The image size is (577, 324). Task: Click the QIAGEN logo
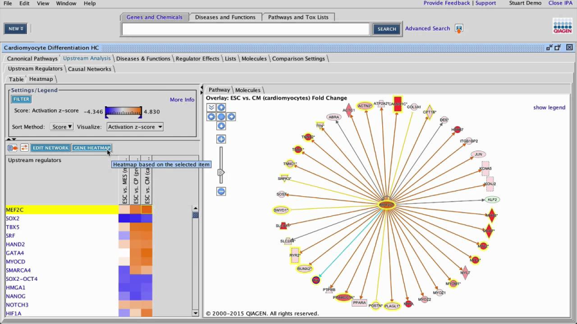(x=563, y=26)
